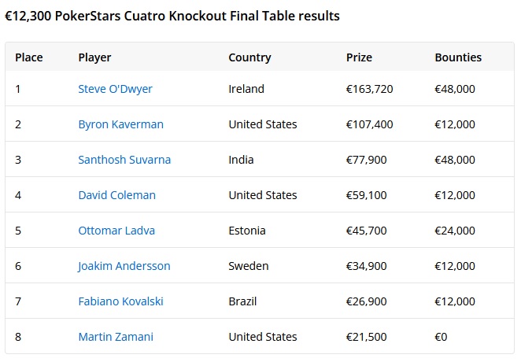Select Ottomar Ladva player link
The width and height of the screenshot is (521, 362).
[x=116, y=231]
